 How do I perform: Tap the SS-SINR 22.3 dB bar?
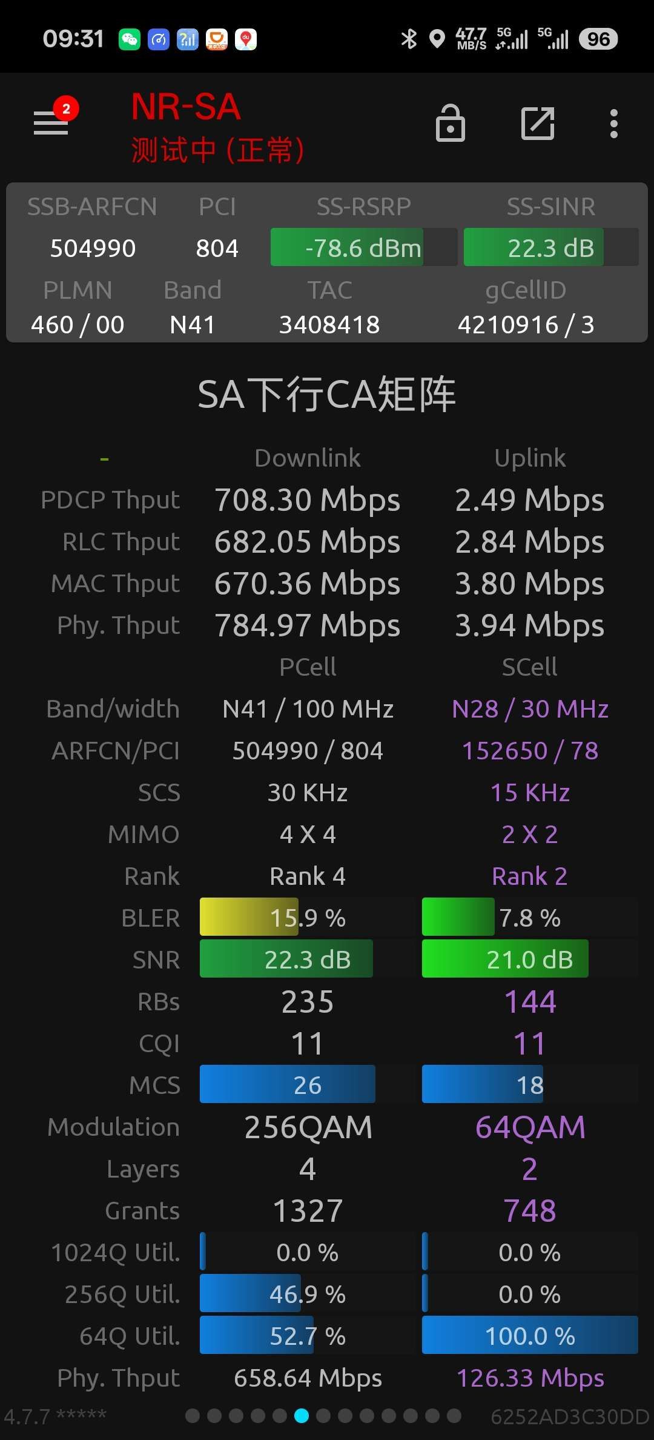point(551,247)
